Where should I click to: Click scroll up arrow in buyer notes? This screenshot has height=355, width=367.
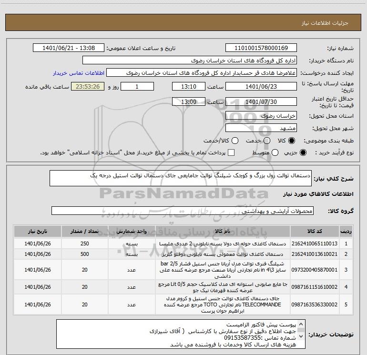[x=301, y=325]
